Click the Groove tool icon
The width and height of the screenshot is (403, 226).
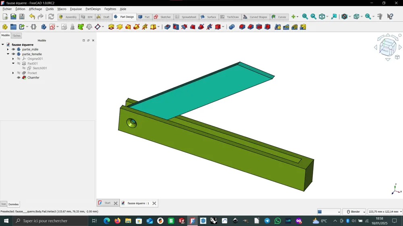pos(184,27)
